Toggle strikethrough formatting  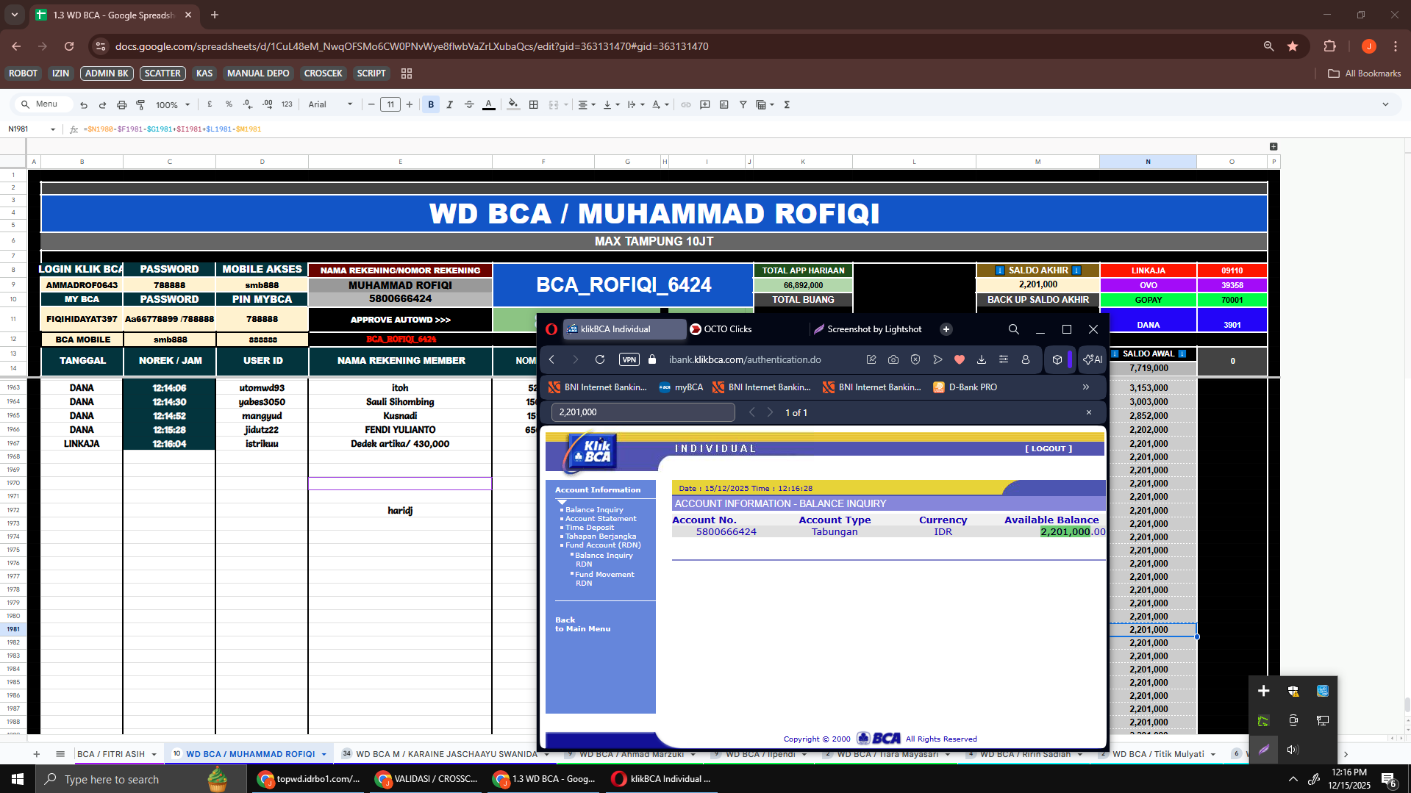tap(469, 104)
